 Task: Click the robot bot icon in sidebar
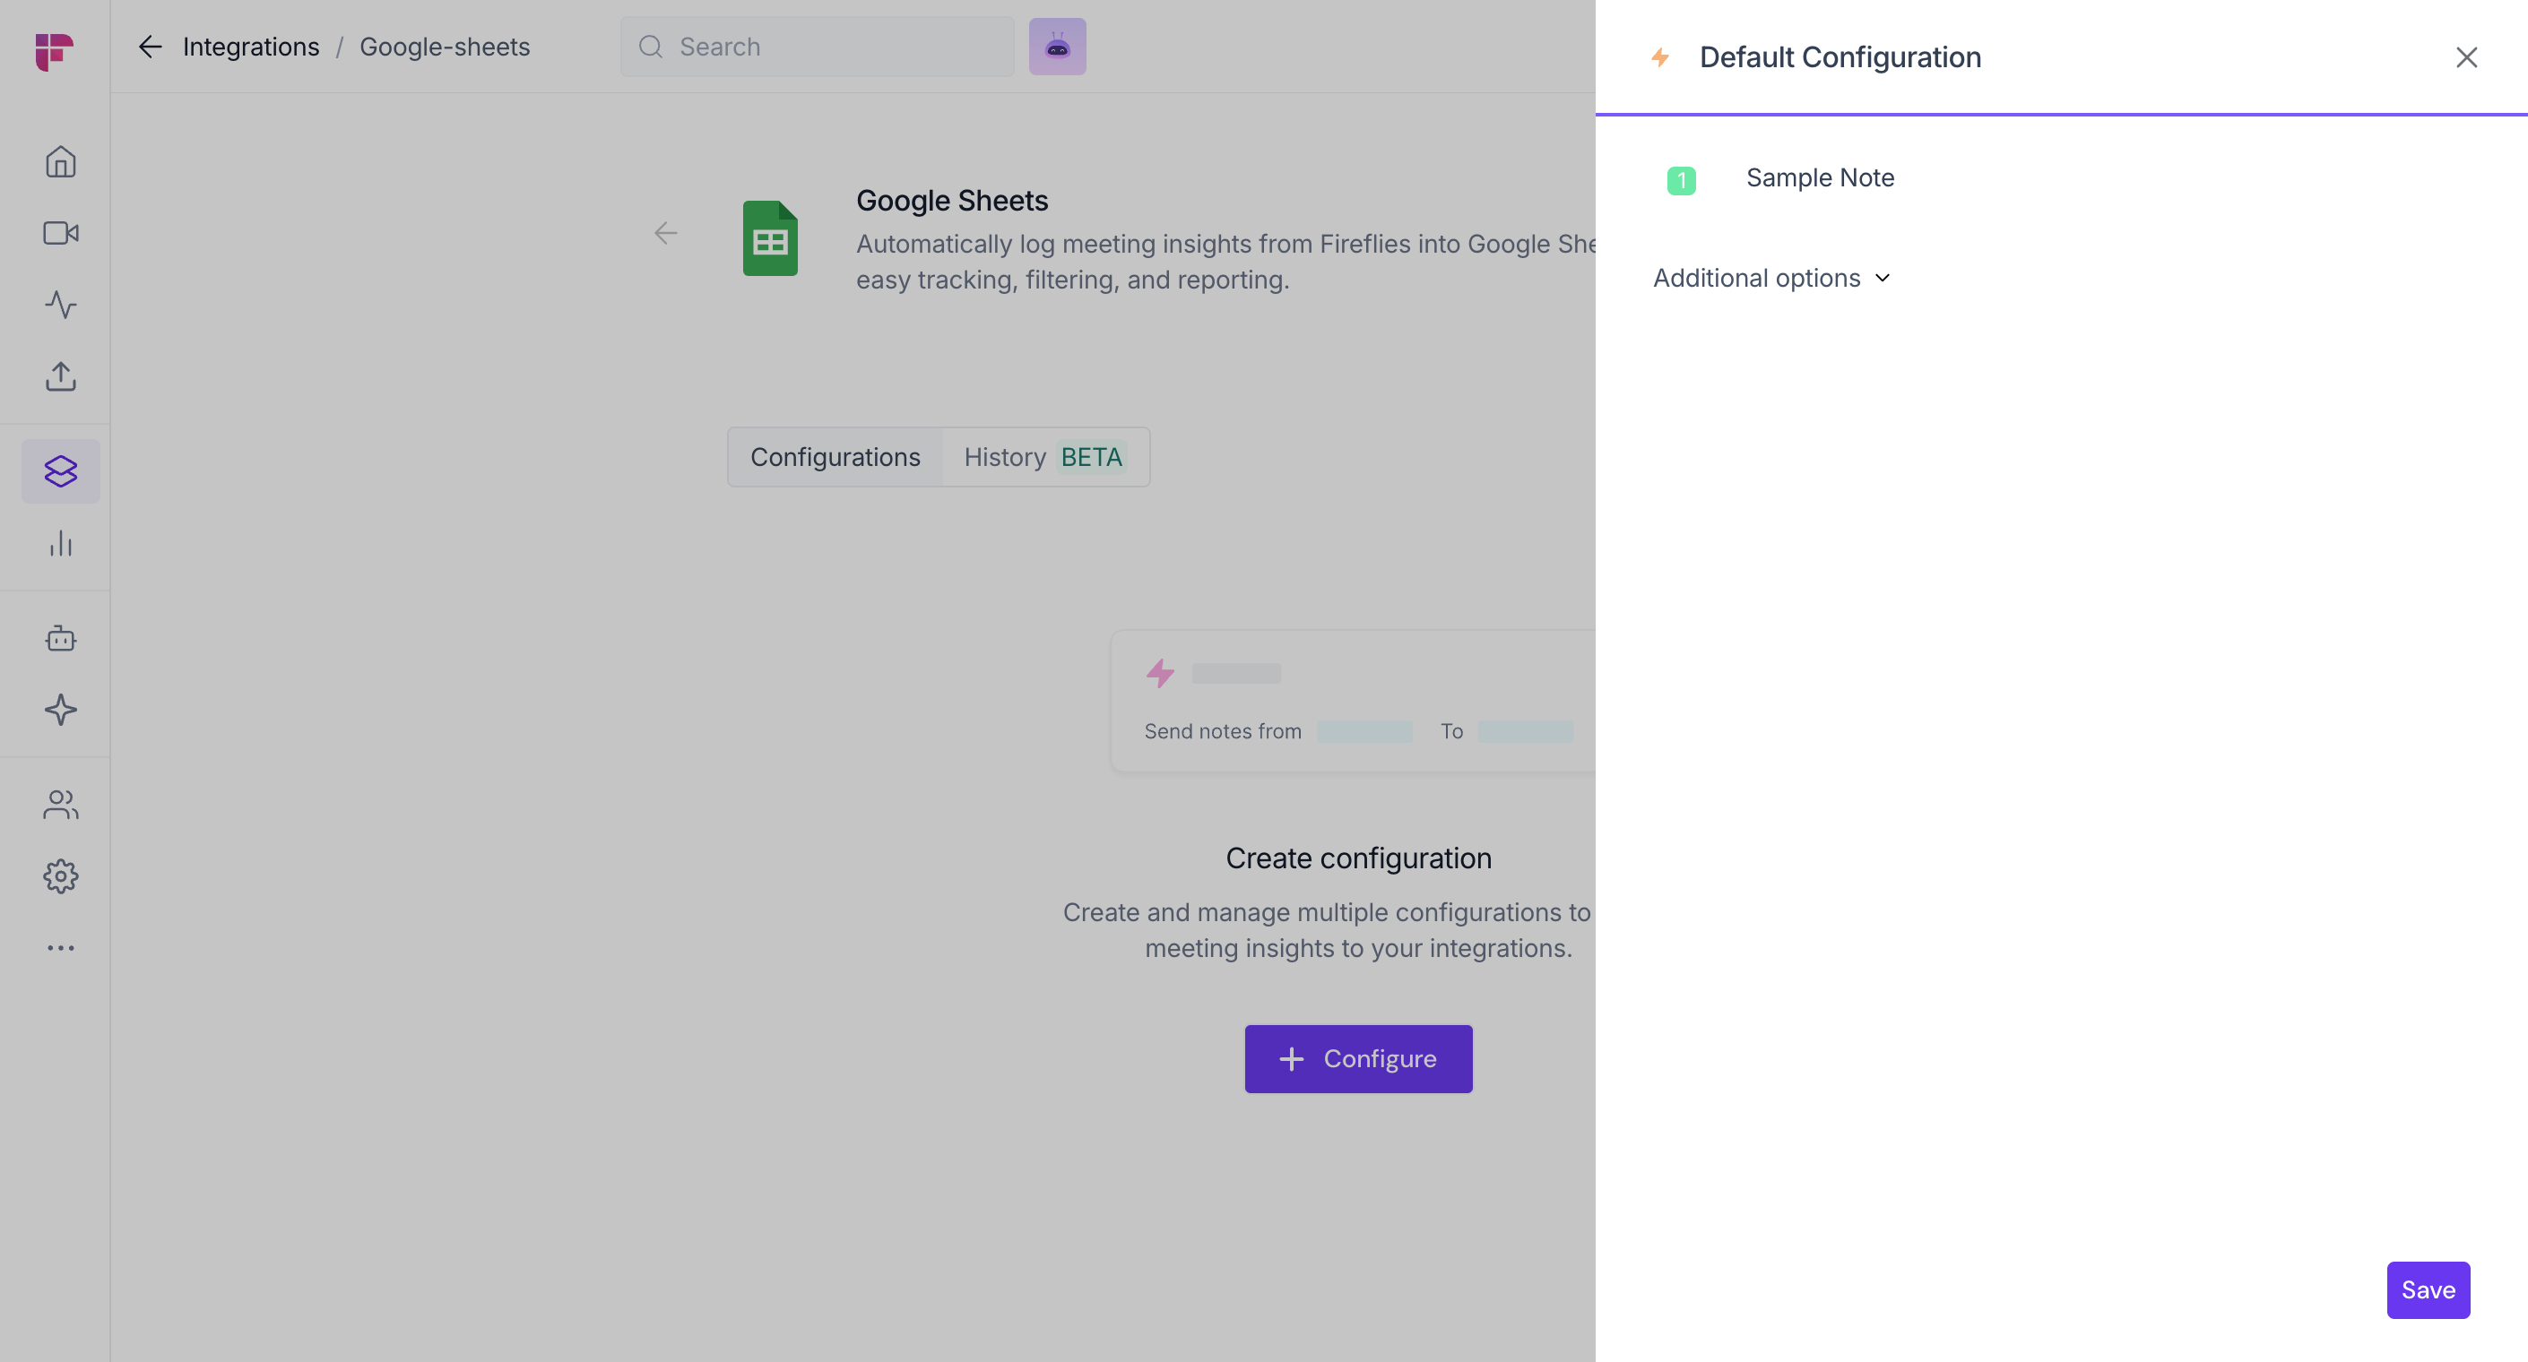tap(61, 639)
